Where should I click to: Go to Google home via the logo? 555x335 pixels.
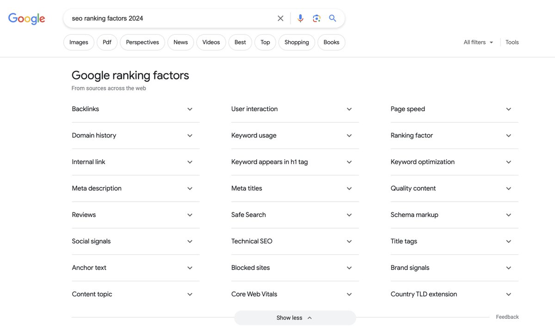[x=26, y=19]
